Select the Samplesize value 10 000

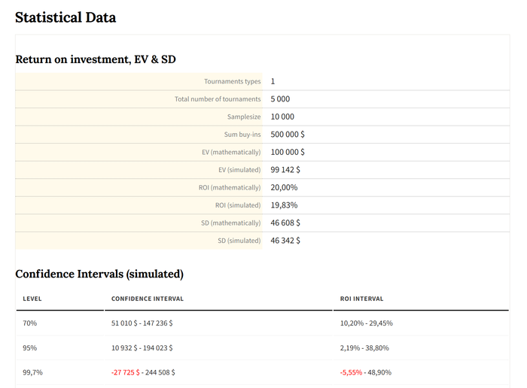tap(282, 117)
